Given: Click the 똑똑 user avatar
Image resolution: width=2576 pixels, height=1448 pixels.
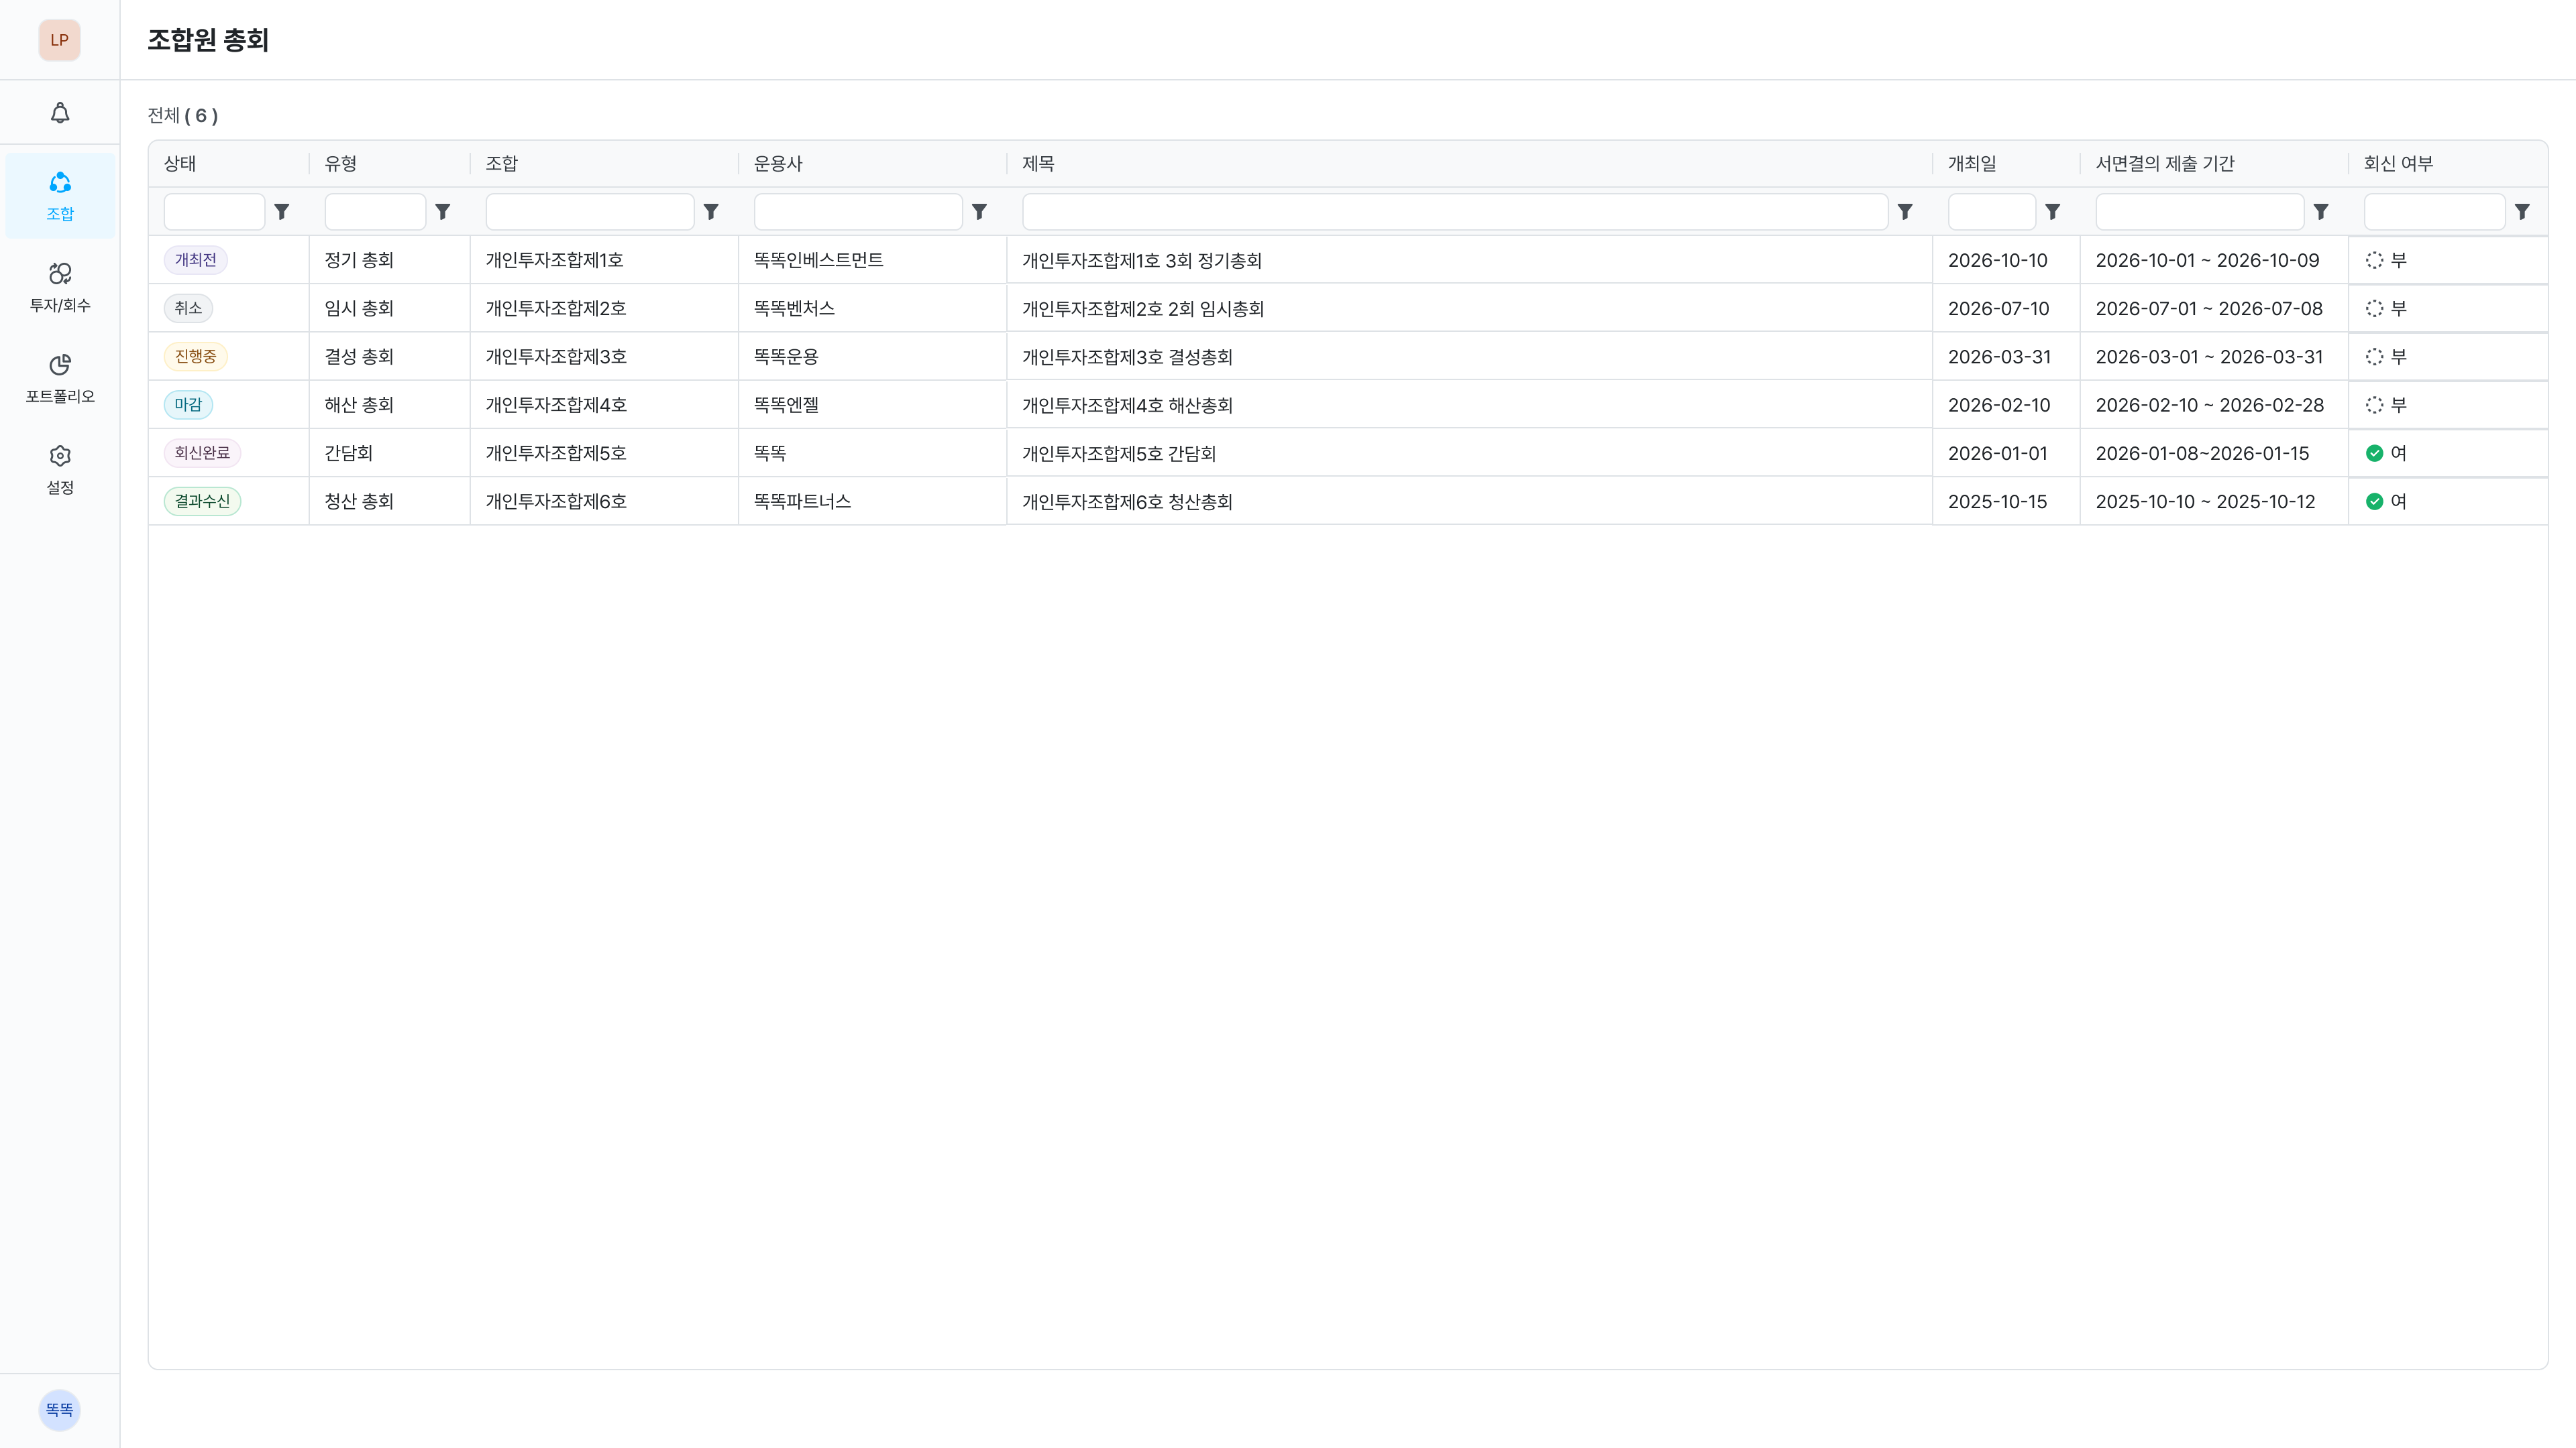Looking at the screenshot, I should coord(59,1409).
